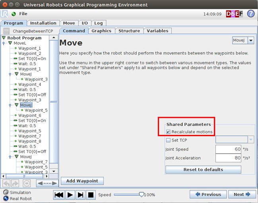Click the 14:09:09 clock display

click(x=212, y=14)
